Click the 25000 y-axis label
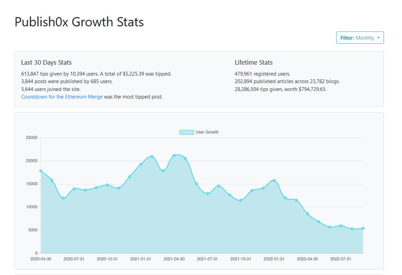402x275 pixels. [31, 138]
